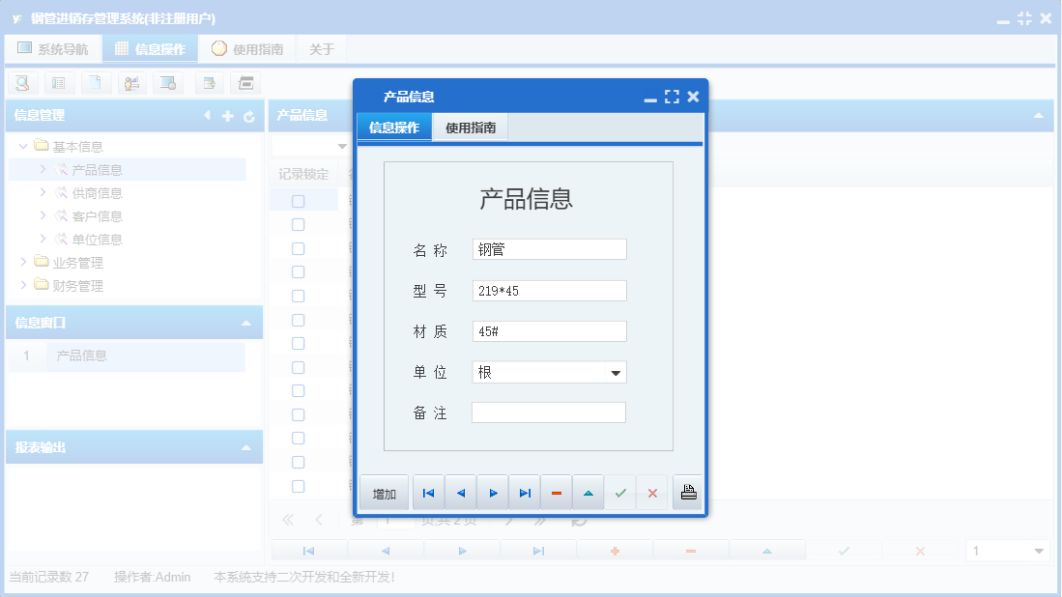Select the user report icon in the toolbar
The image size is (1062, 597).
[131, 83]
